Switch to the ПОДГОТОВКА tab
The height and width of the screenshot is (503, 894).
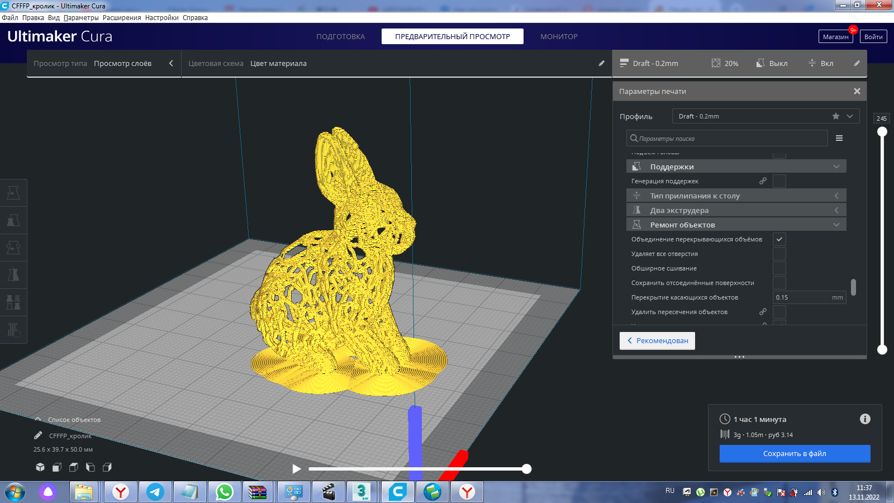340,36
